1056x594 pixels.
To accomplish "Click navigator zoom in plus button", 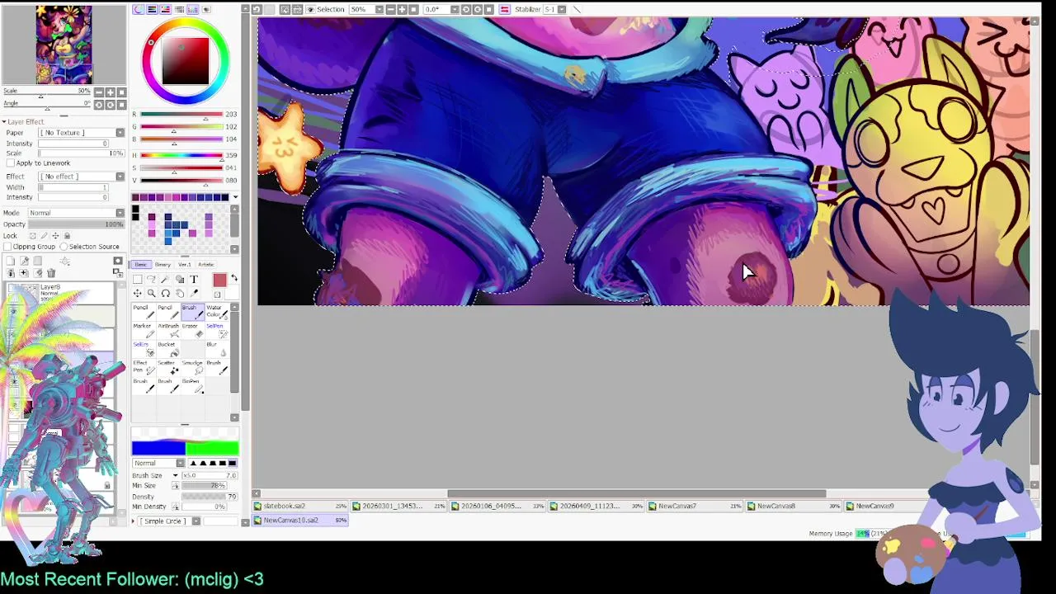I will pyautogui.click(x=111, y=92).
